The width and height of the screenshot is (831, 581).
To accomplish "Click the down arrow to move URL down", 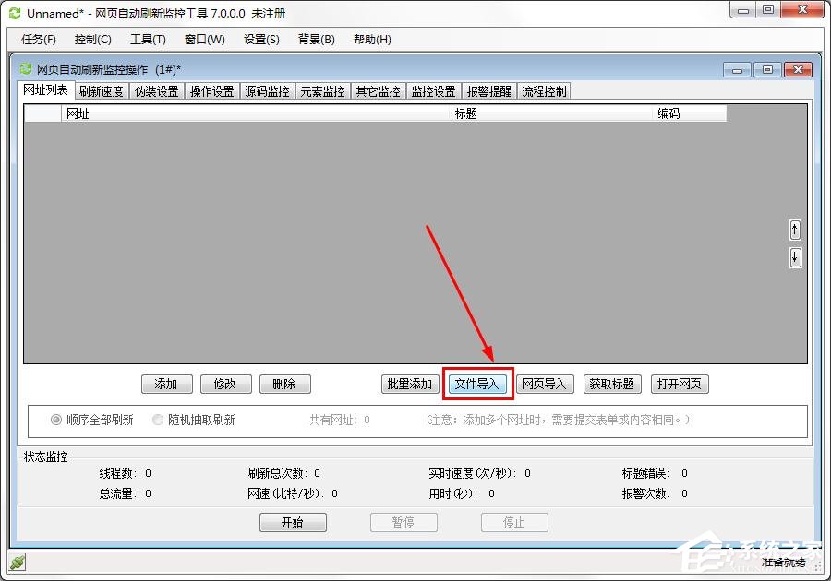I will (x=795, y=257).
